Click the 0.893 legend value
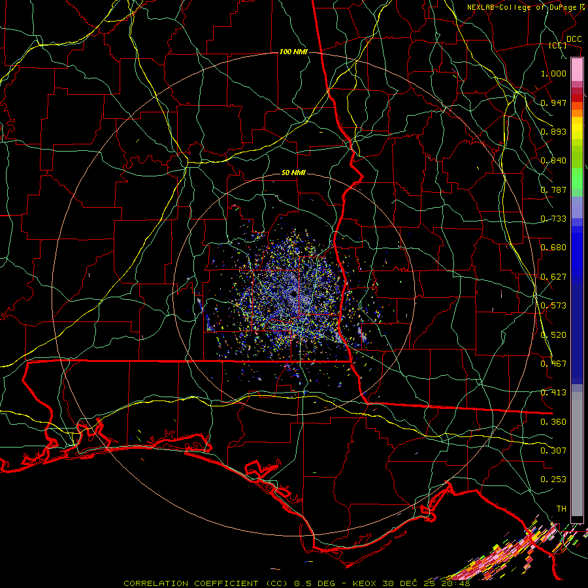Image resolution: width=588 pixels, height=588 pixels. click(553, 131)
